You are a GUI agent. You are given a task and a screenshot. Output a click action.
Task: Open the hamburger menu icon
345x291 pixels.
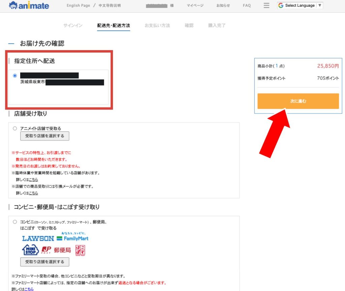[266, 5]
